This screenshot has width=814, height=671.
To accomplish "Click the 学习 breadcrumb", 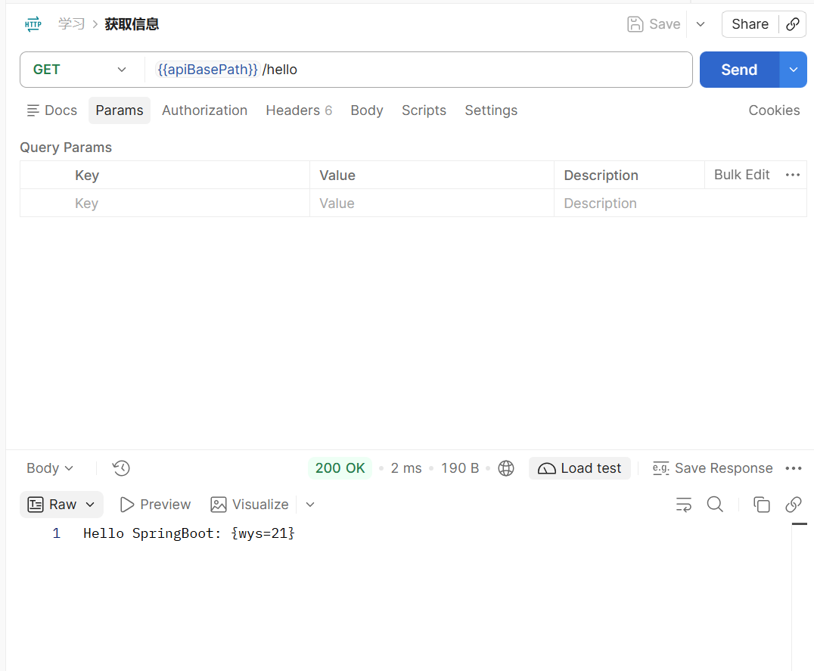I will (72, 24).
